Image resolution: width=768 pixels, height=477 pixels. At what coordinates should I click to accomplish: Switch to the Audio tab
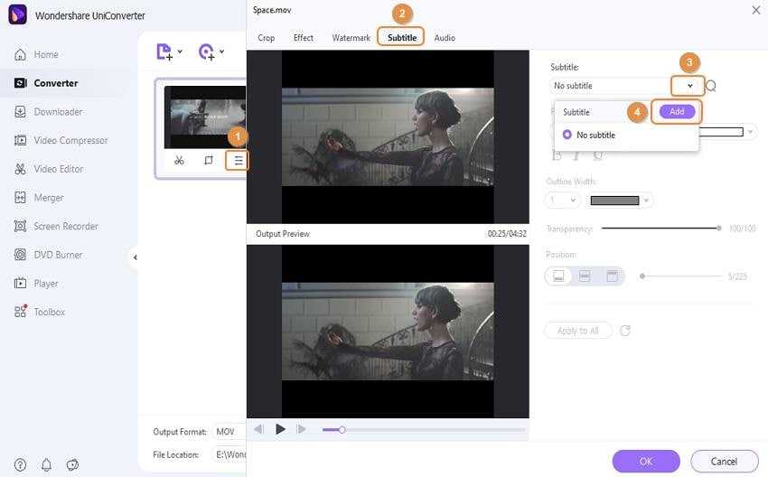point(445,38)
